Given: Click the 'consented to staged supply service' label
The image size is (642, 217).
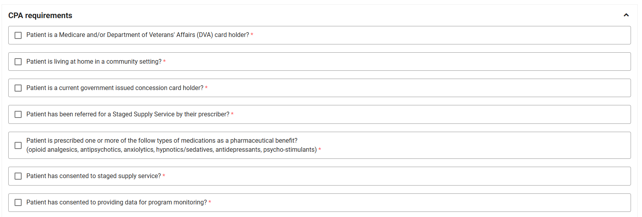Looking at the screenshot, I should point(94,176).
